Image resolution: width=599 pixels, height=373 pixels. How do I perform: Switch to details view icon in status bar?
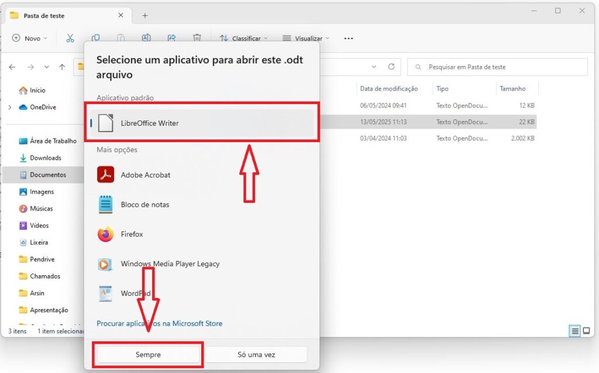click(x=575, y=331)
